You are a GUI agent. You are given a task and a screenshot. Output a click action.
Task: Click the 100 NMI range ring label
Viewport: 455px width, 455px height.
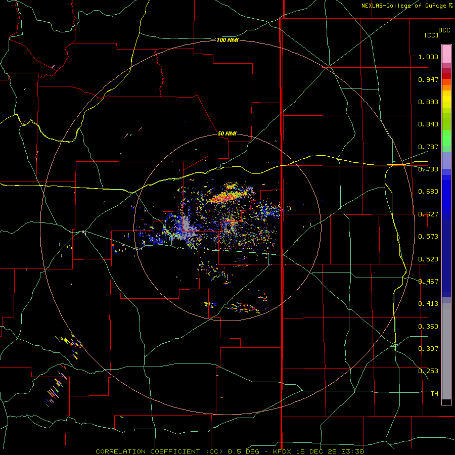227,40
